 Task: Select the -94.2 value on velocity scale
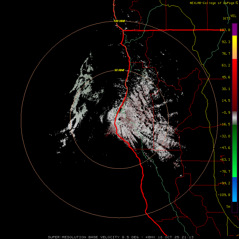coord(225,183)
